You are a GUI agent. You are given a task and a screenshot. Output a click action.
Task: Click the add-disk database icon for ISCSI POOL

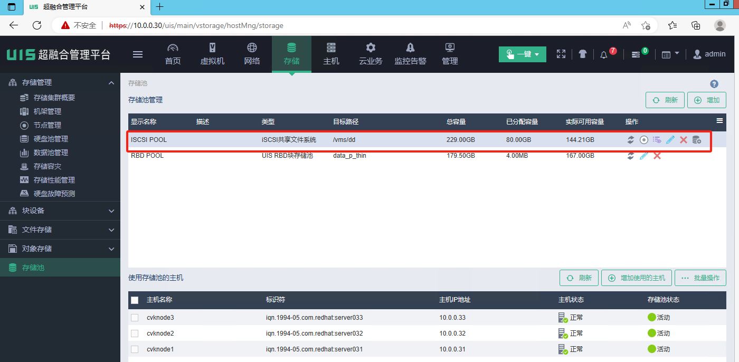point(696,140)
